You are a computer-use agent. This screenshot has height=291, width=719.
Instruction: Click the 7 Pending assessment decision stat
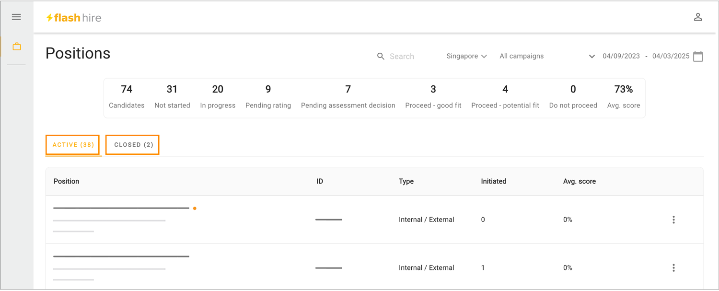348,97
